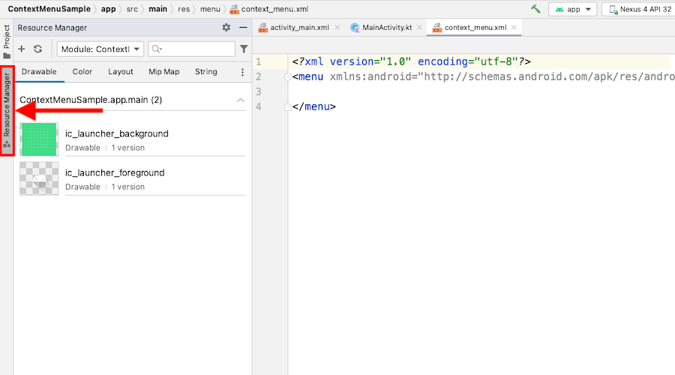The width and height of the screenshot is (675, 375).
Task: Click the resource search input field
Action: (x=191, y=49)
